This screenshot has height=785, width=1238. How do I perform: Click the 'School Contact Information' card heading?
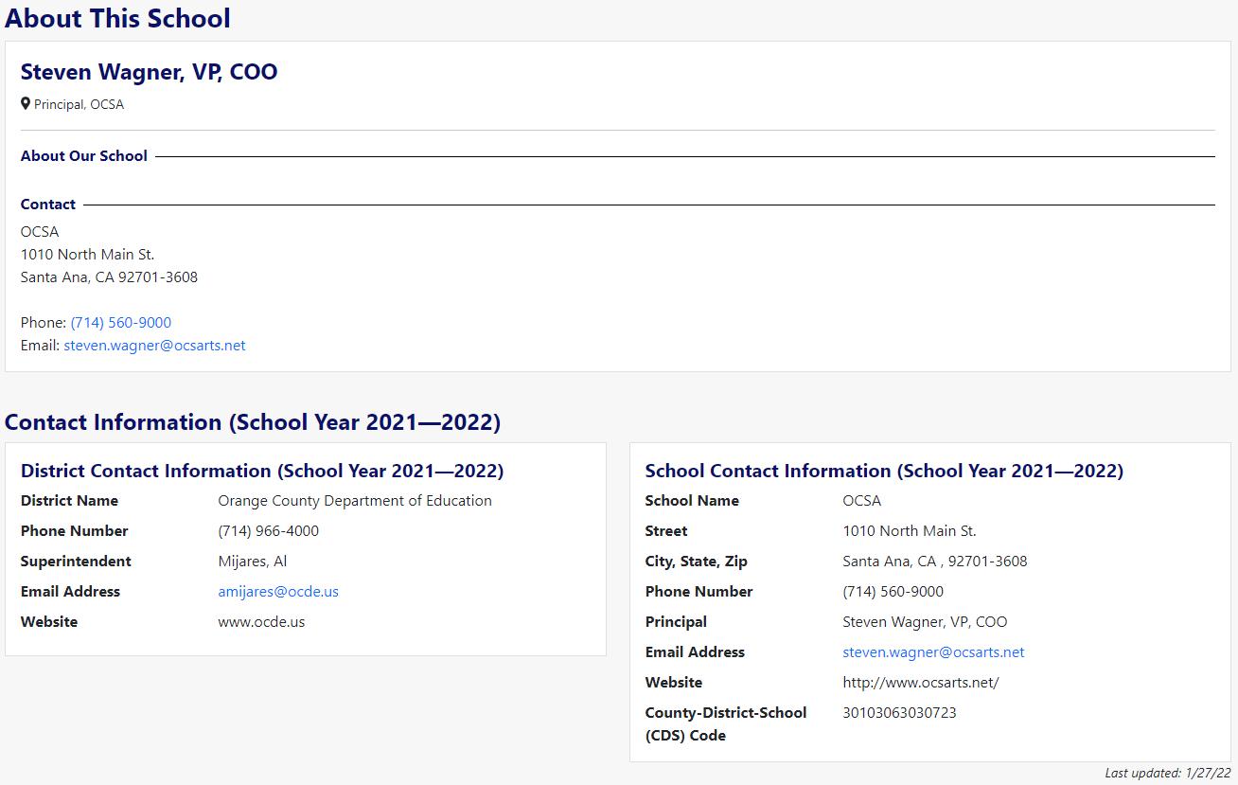point(884,471)
